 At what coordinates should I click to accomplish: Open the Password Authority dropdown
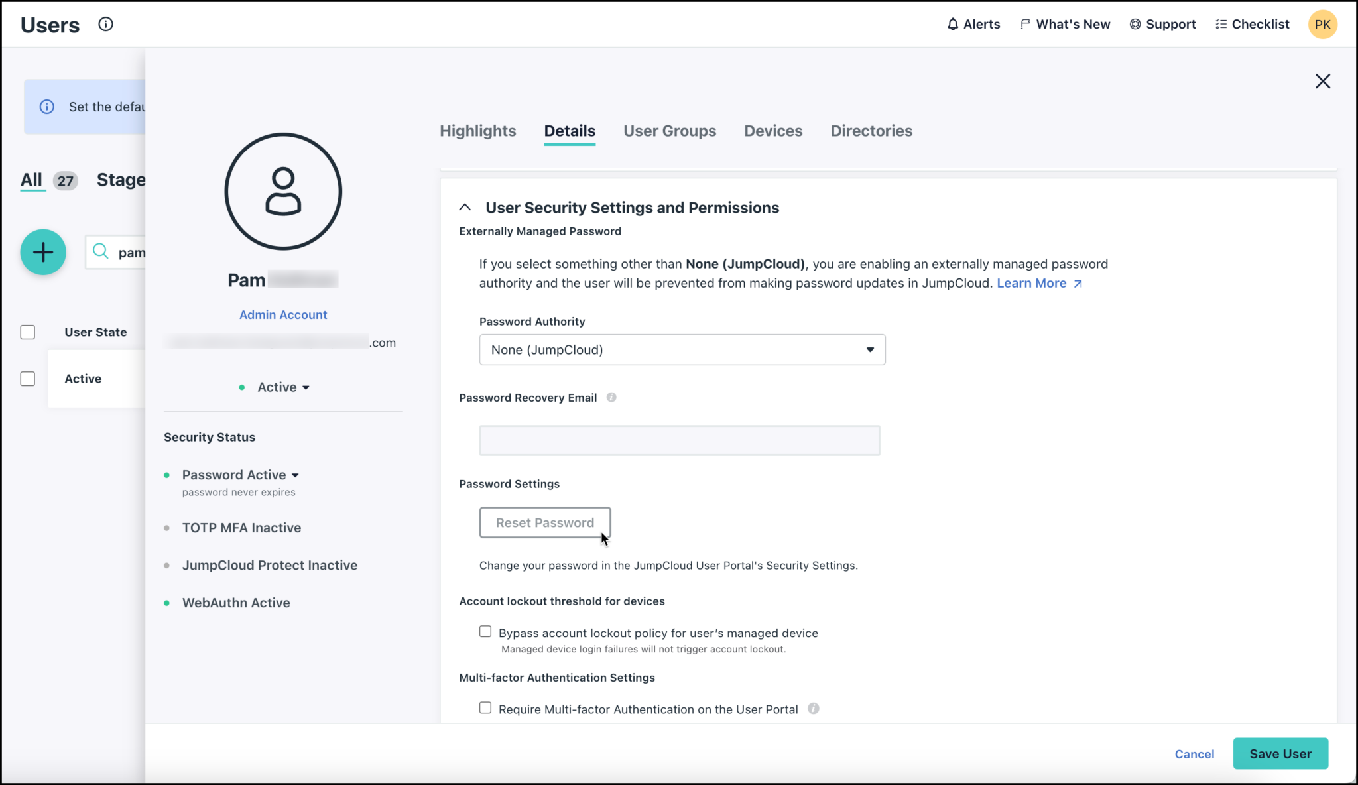[x=682, y=349]
